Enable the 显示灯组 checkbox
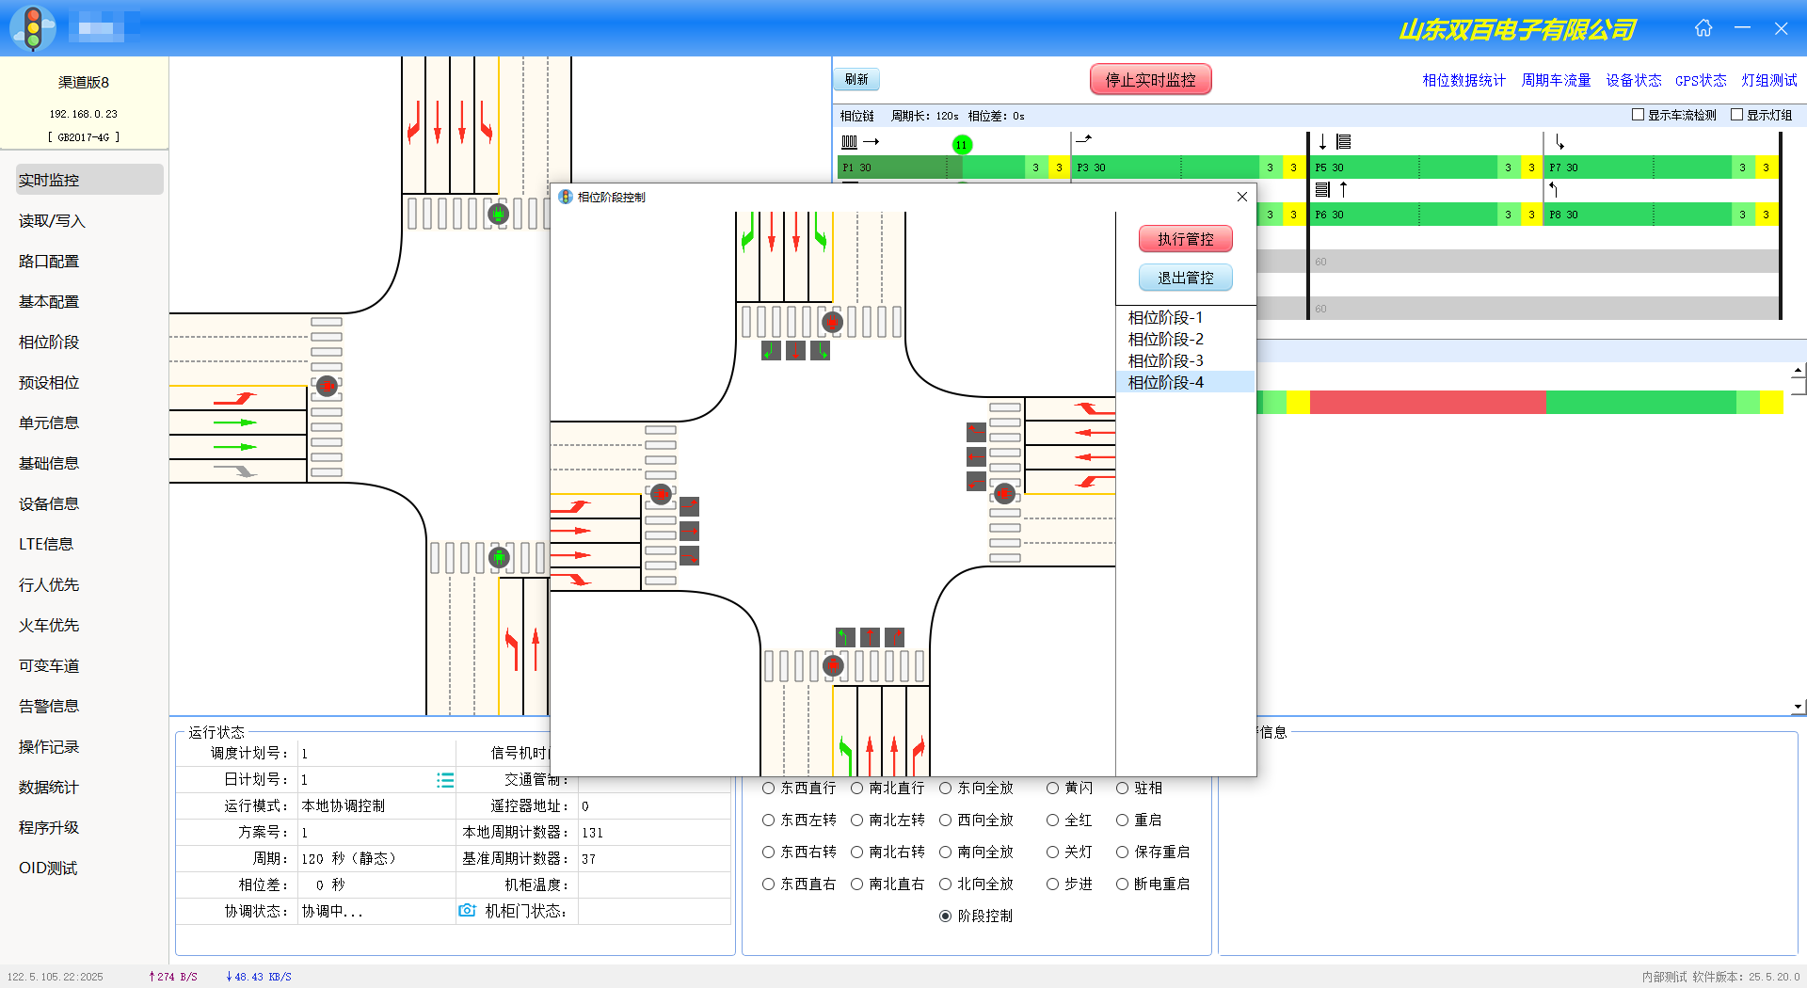 pos(1736,115)
